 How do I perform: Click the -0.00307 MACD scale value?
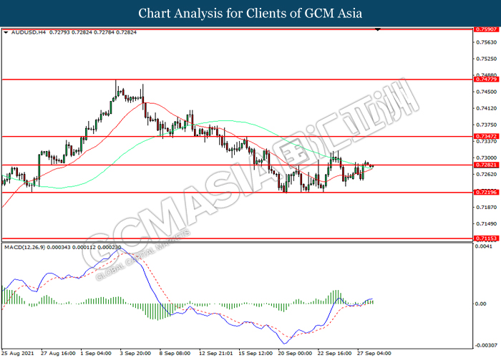tap(486, 345)
